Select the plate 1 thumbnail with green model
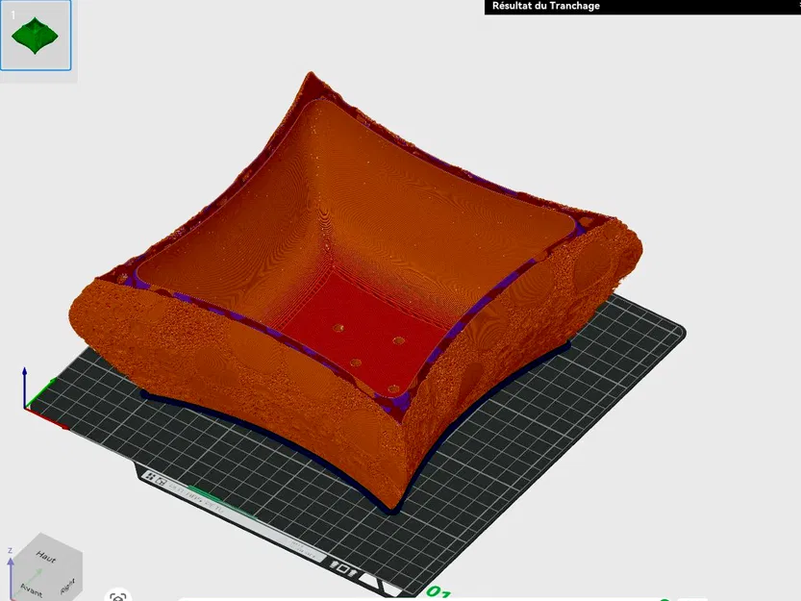801x601 pixels. 36,36
